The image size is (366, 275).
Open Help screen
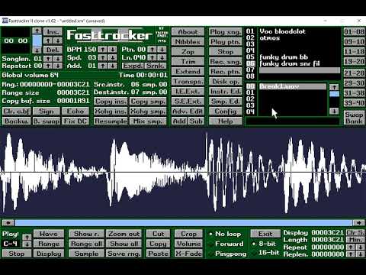(226, 121)
